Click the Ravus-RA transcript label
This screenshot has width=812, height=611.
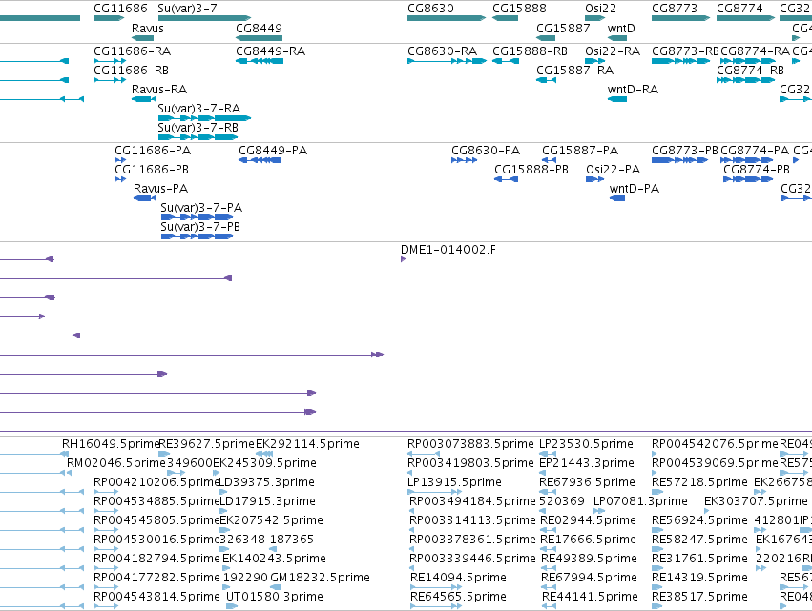[159, 89]
